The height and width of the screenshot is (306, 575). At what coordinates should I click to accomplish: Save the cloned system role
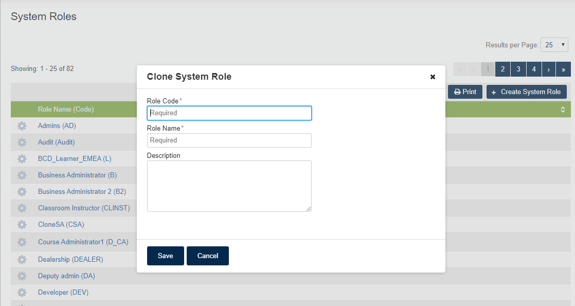(x=166, y=256)
